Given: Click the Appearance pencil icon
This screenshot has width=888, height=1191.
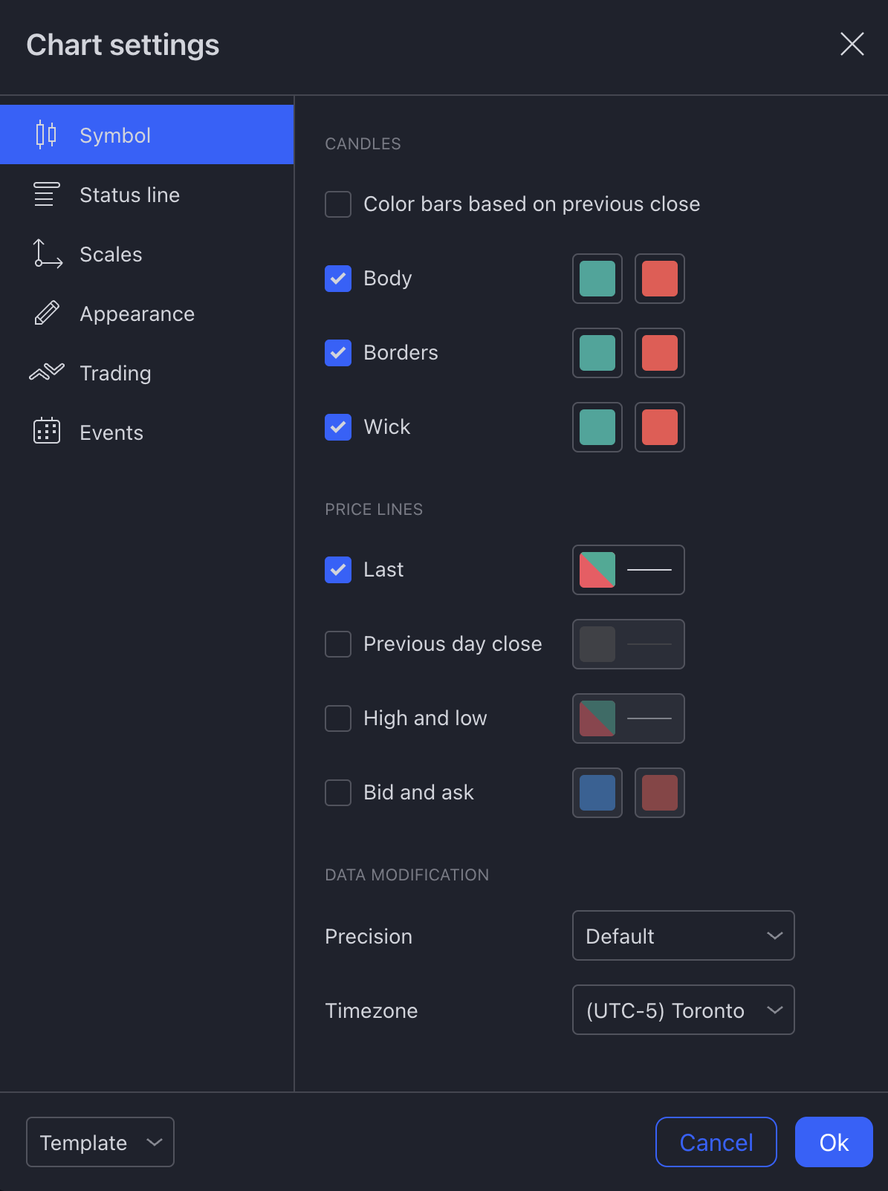Looking at the screenshot, I should pyautogui.click(x=47, y=314).
